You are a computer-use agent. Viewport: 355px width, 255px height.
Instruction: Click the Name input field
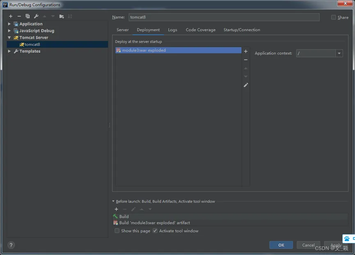224,17
